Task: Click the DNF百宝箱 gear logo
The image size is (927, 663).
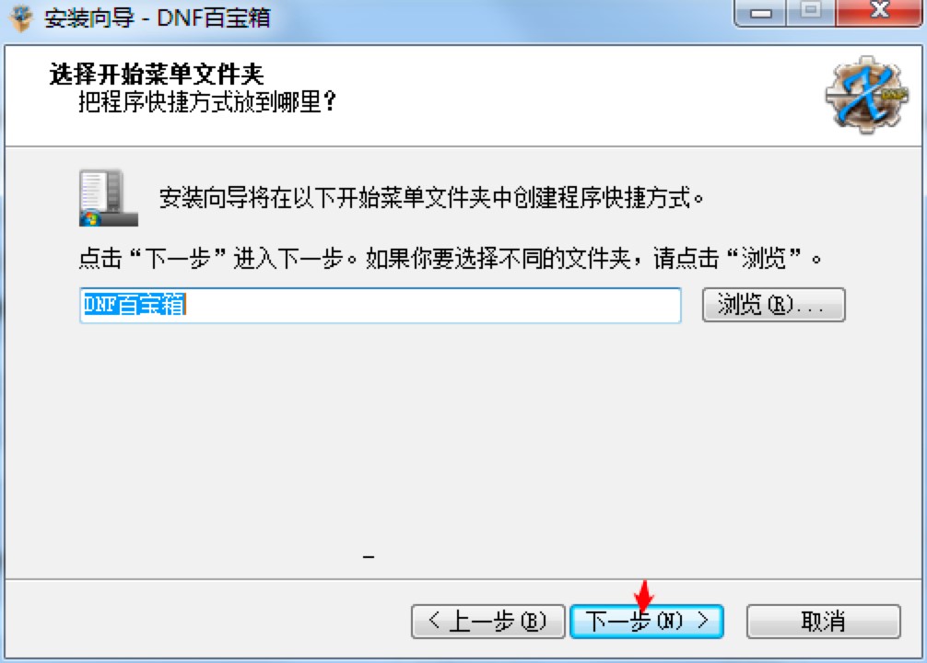Action: (867, 95)
